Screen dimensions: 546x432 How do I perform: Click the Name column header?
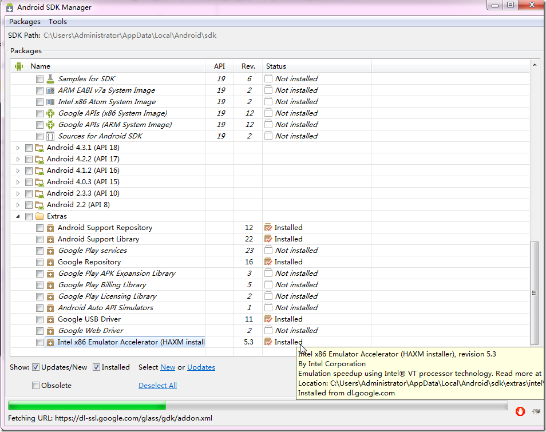108,66
